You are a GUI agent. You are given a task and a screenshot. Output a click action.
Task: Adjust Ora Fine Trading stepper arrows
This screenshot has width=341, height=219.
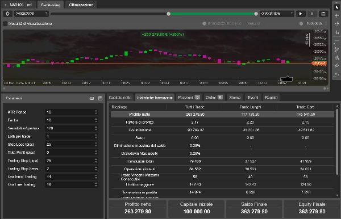[96, 184]
